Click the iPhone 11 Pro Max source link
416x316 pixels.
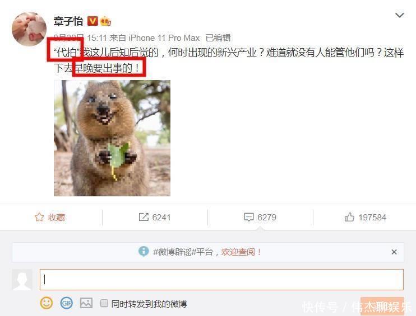[164, 38]
